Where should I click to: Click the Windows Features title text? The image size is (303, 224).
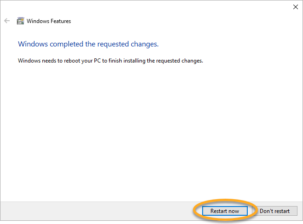tap(49, 21)
